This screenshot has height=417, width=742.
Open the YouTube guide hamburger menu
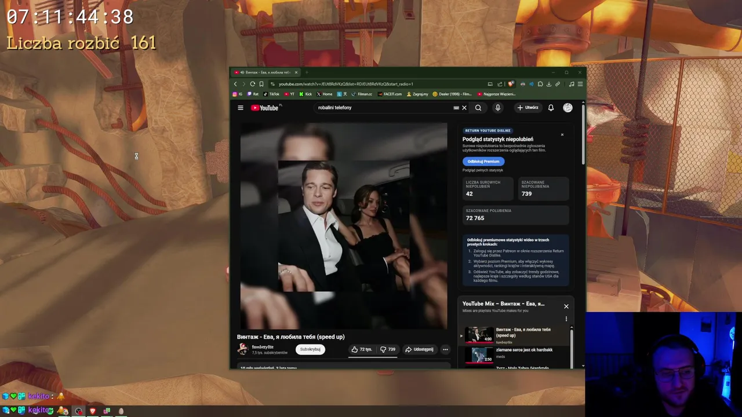(x=241, y=108)
